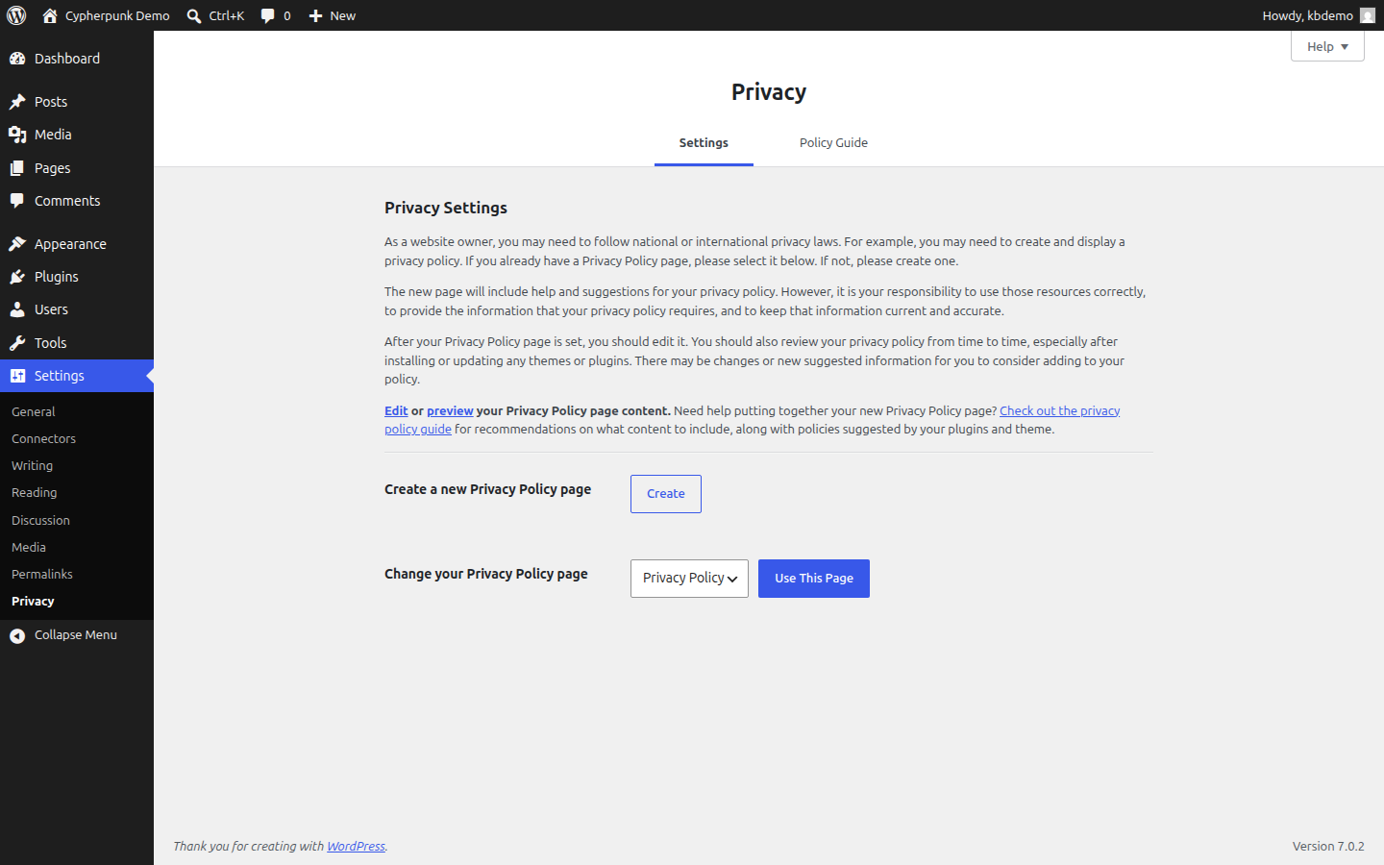
Task: Click the WordPress logo icon
Action: point(16,15)
